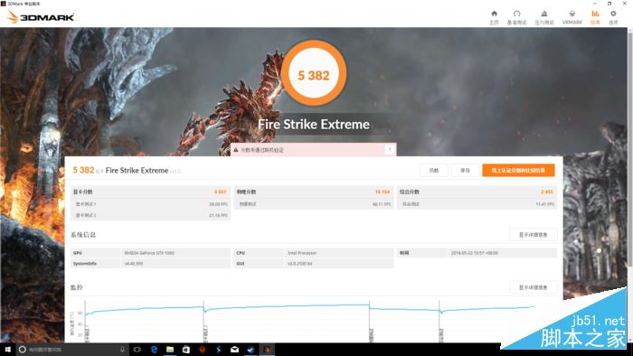Click the 3DMARK logo
633x356 pixels.
tap(41, 17)
